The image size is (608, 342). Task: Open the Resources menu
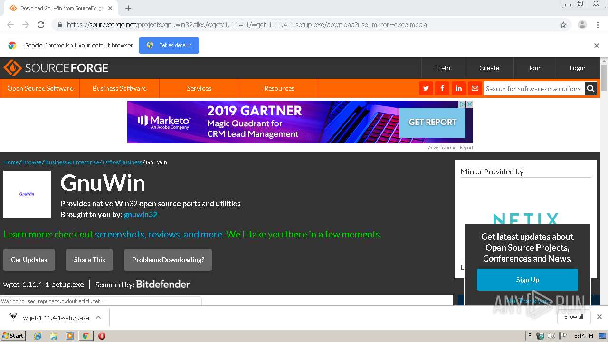coord(279,88)
